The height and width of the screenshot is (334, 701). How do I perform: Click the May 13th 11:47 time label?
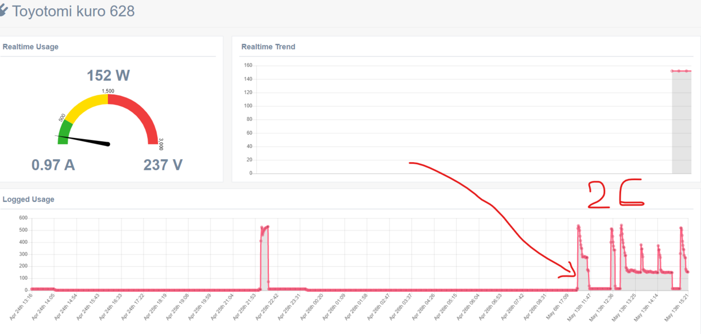coord(581,307)
